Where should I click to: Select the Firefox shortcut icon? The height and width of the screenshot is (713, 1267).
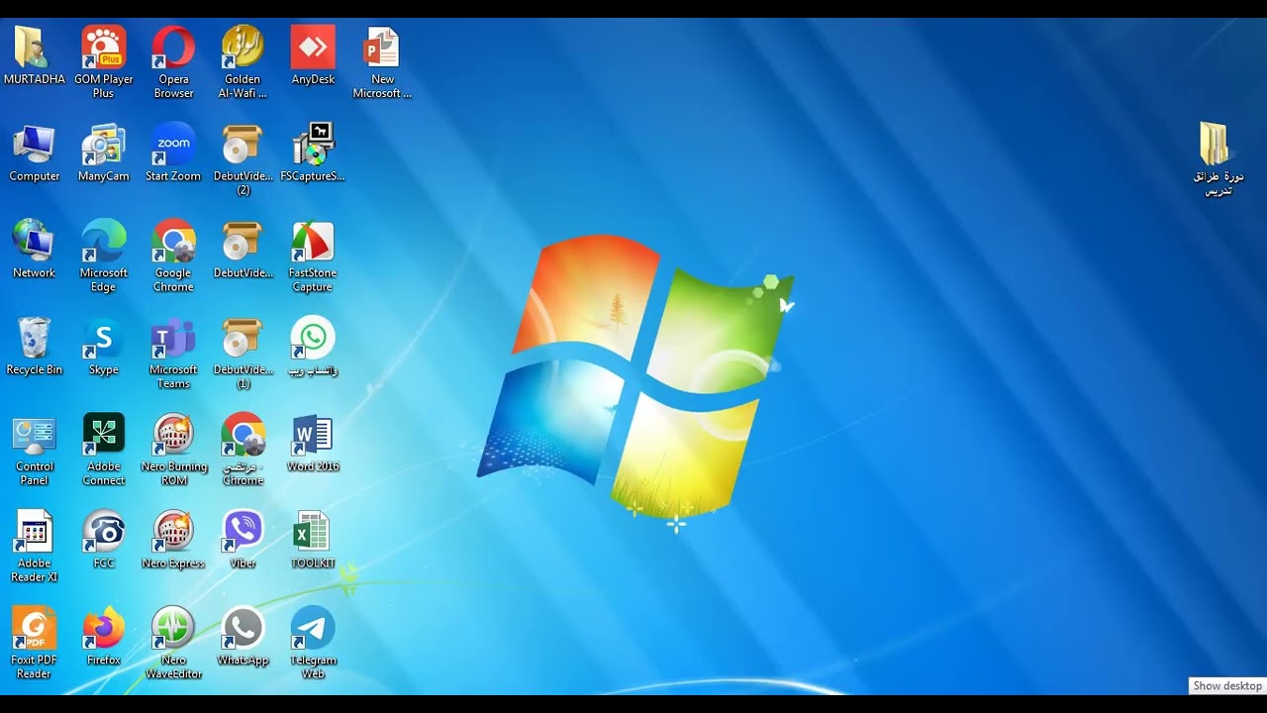click(x=104, y=629)
